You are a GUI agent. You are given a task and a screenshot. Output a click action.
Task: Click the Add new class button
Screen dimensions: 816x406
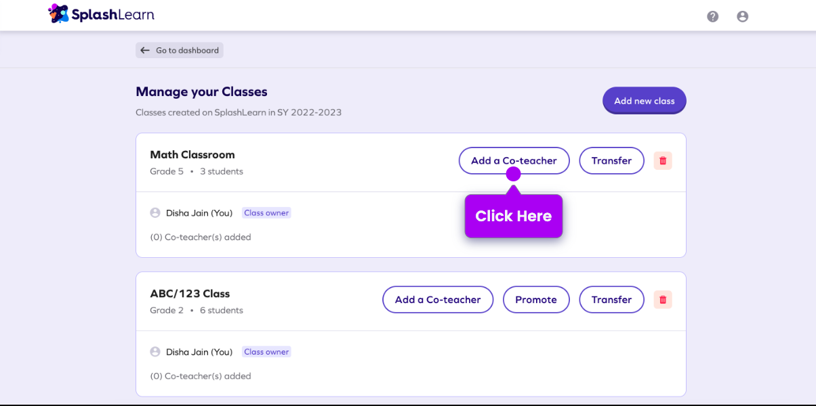coord(644,101)
